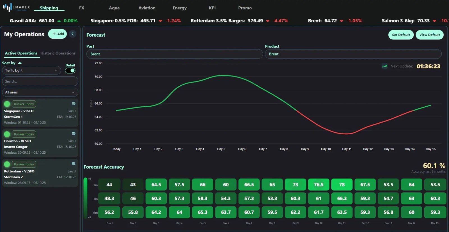Click the Imarex logo icon
The height and width of the screenshot is (232, 449).
click(x=8, y=7)
